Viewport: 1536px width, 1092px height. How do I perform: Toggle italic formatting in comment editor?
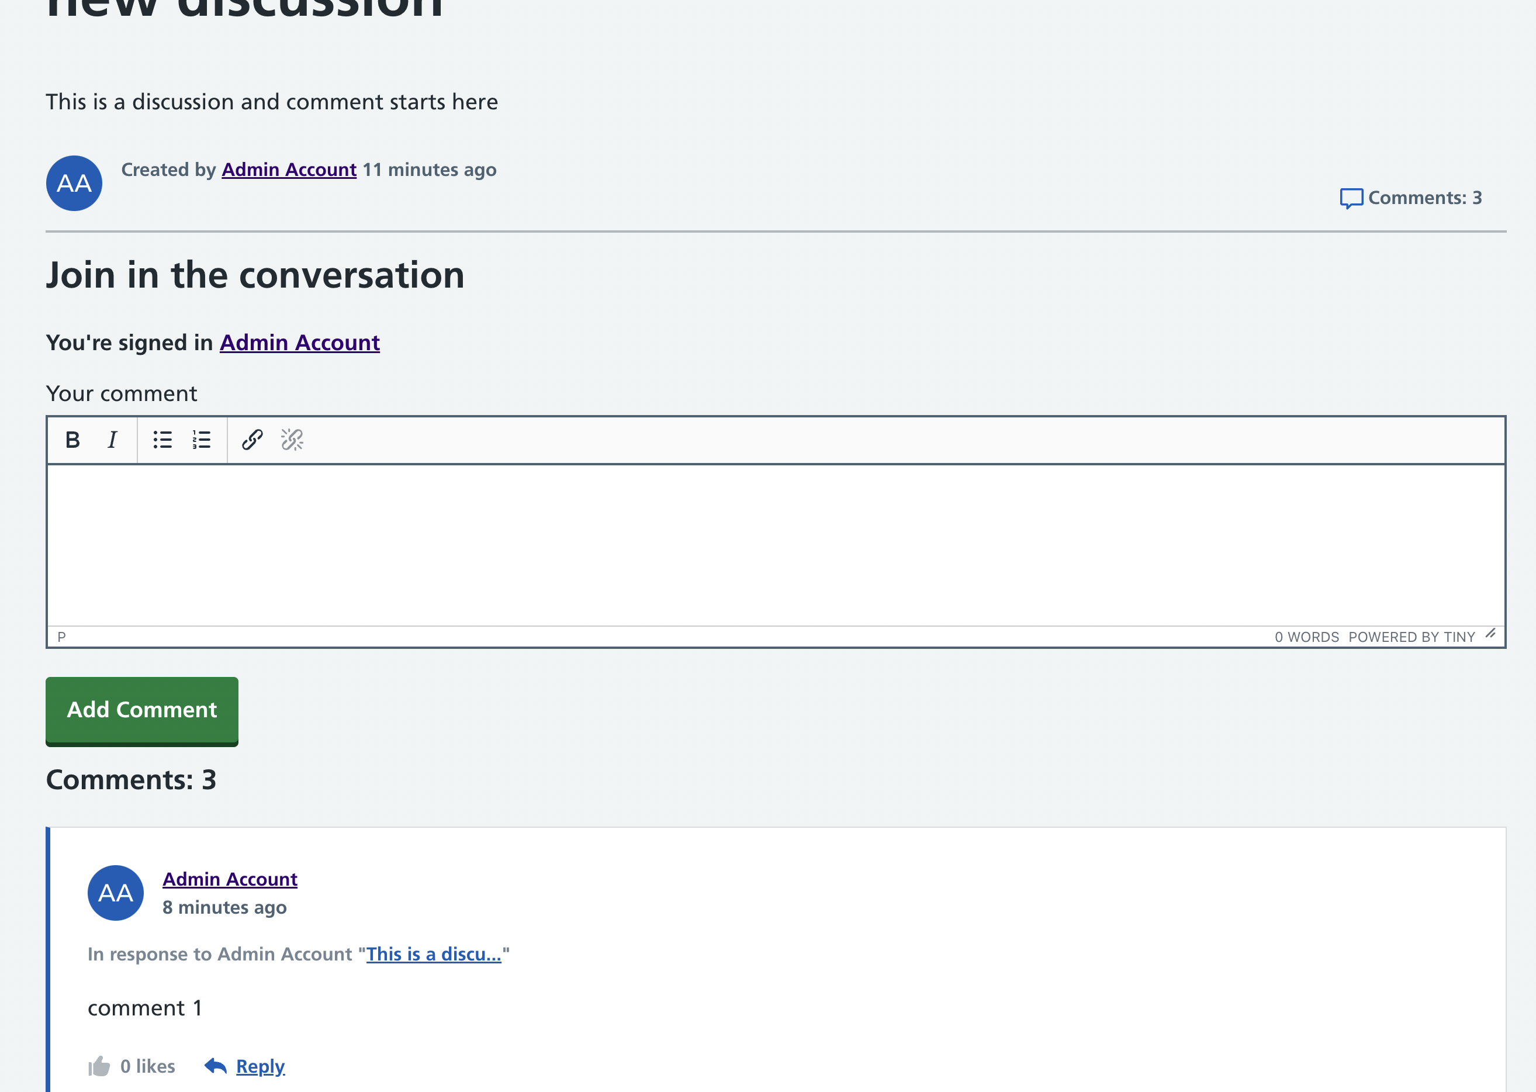pyautogui.click(x=112, y=440)
